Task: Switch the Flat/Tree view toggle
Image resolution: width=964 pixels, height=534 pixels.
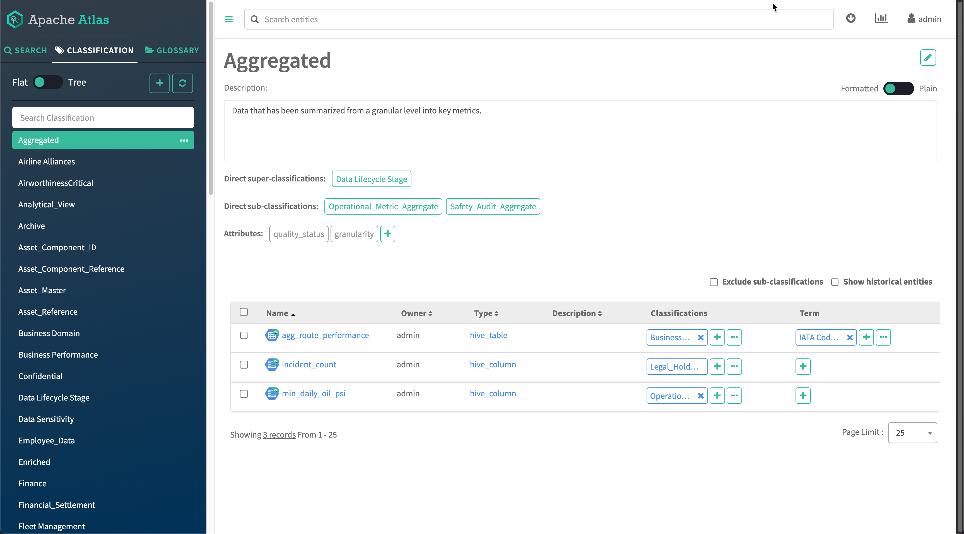Action: (48, 82)
